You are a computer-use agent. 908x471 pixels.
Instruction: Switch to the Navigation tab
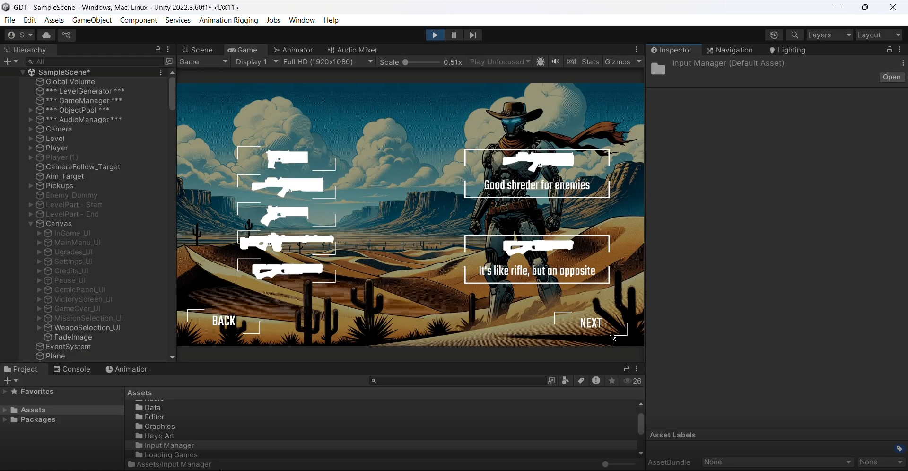730,50
